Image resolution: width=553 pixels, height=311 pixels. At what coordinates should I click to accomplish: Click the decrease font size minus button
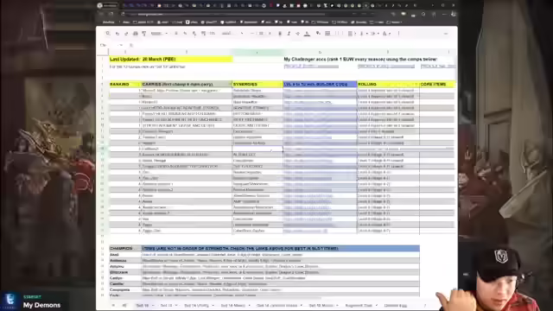[251, 34]
